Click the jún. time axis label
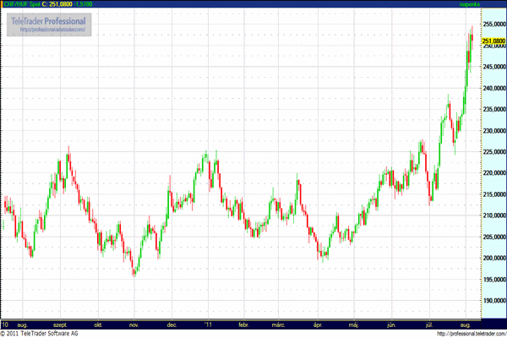This screenshot has width=507, height=338. (390, 324)
